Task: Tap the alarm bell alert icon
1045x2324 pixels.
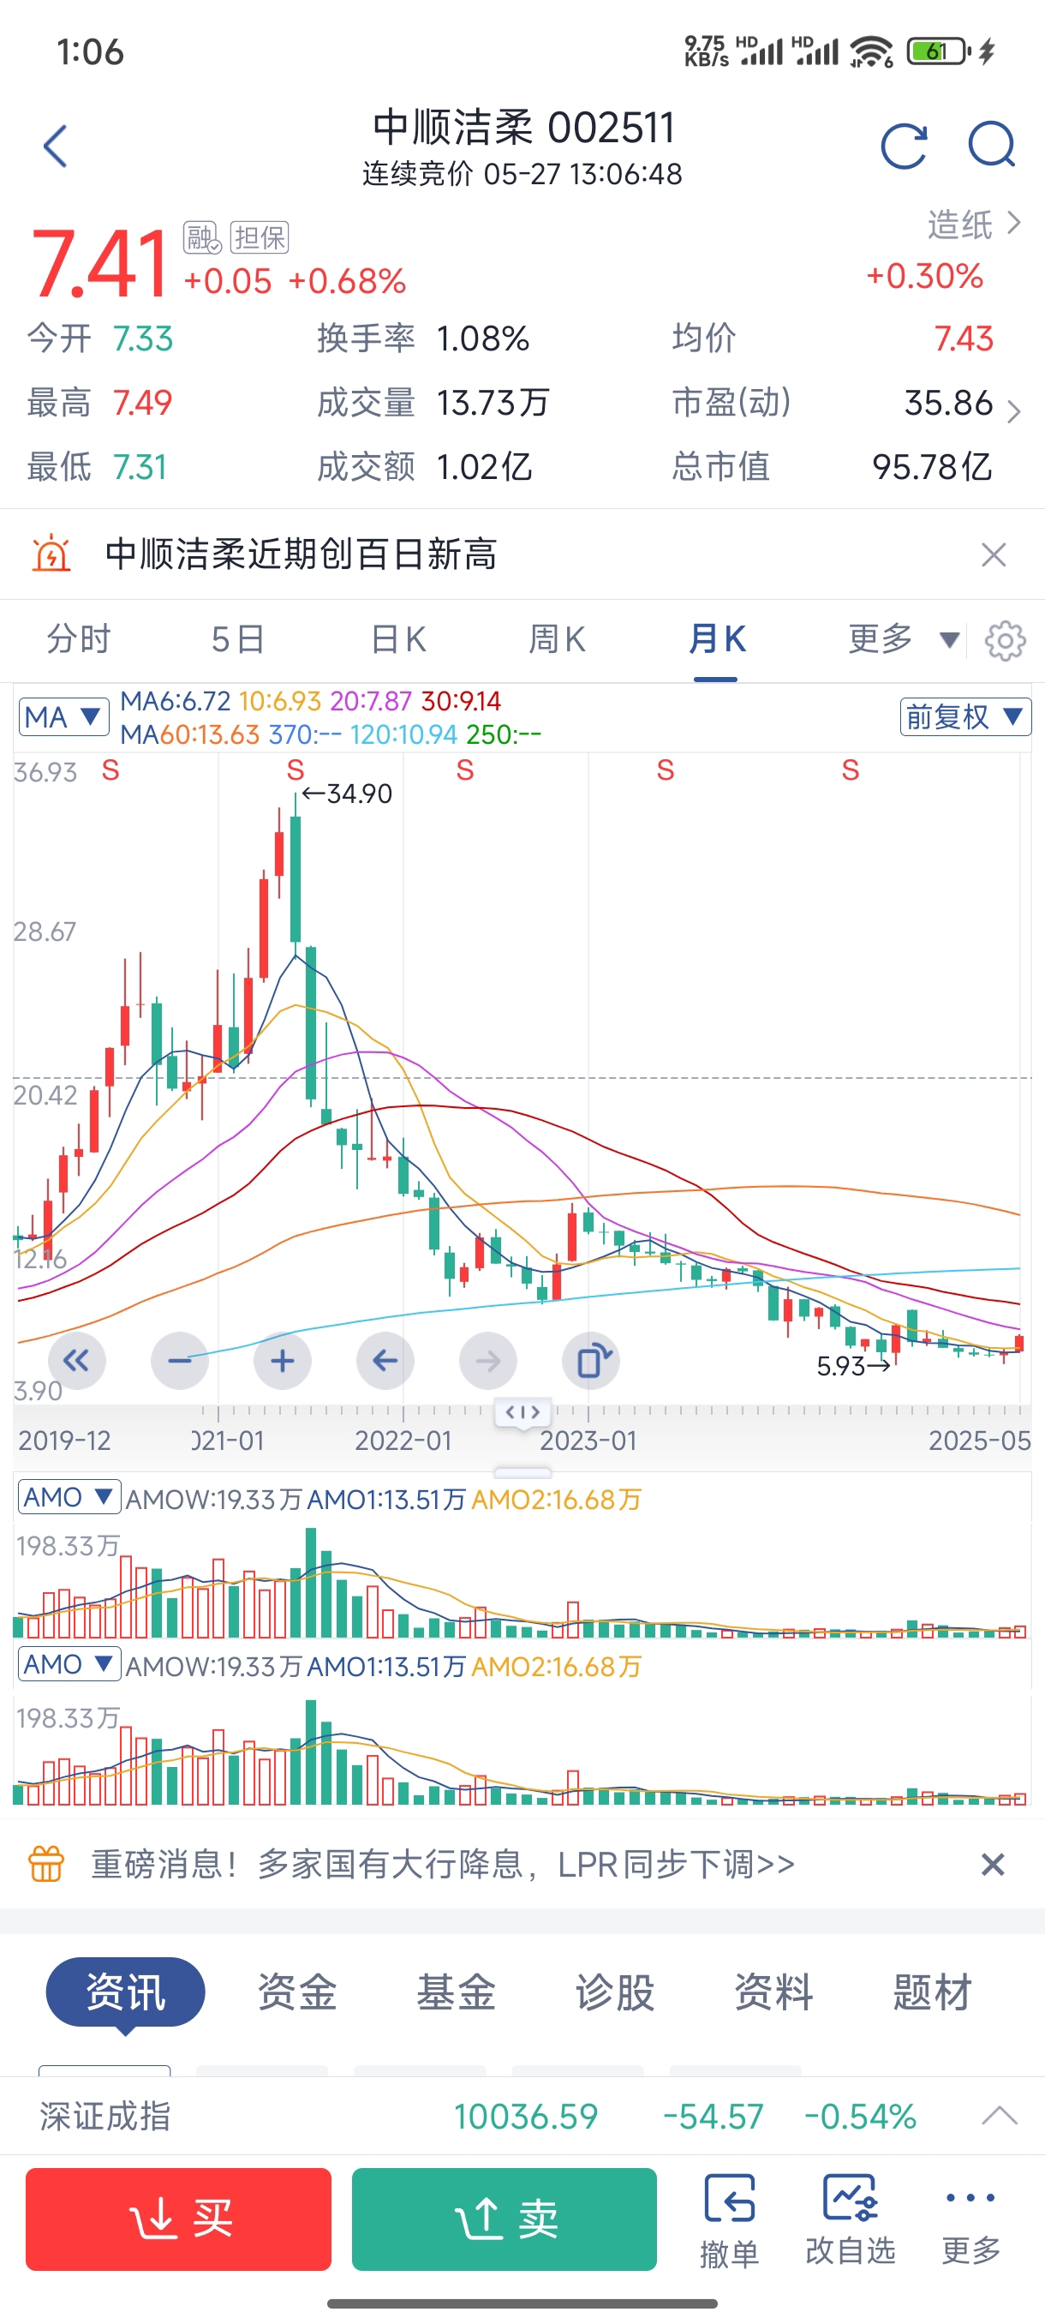Action: [x=51, y=554]
